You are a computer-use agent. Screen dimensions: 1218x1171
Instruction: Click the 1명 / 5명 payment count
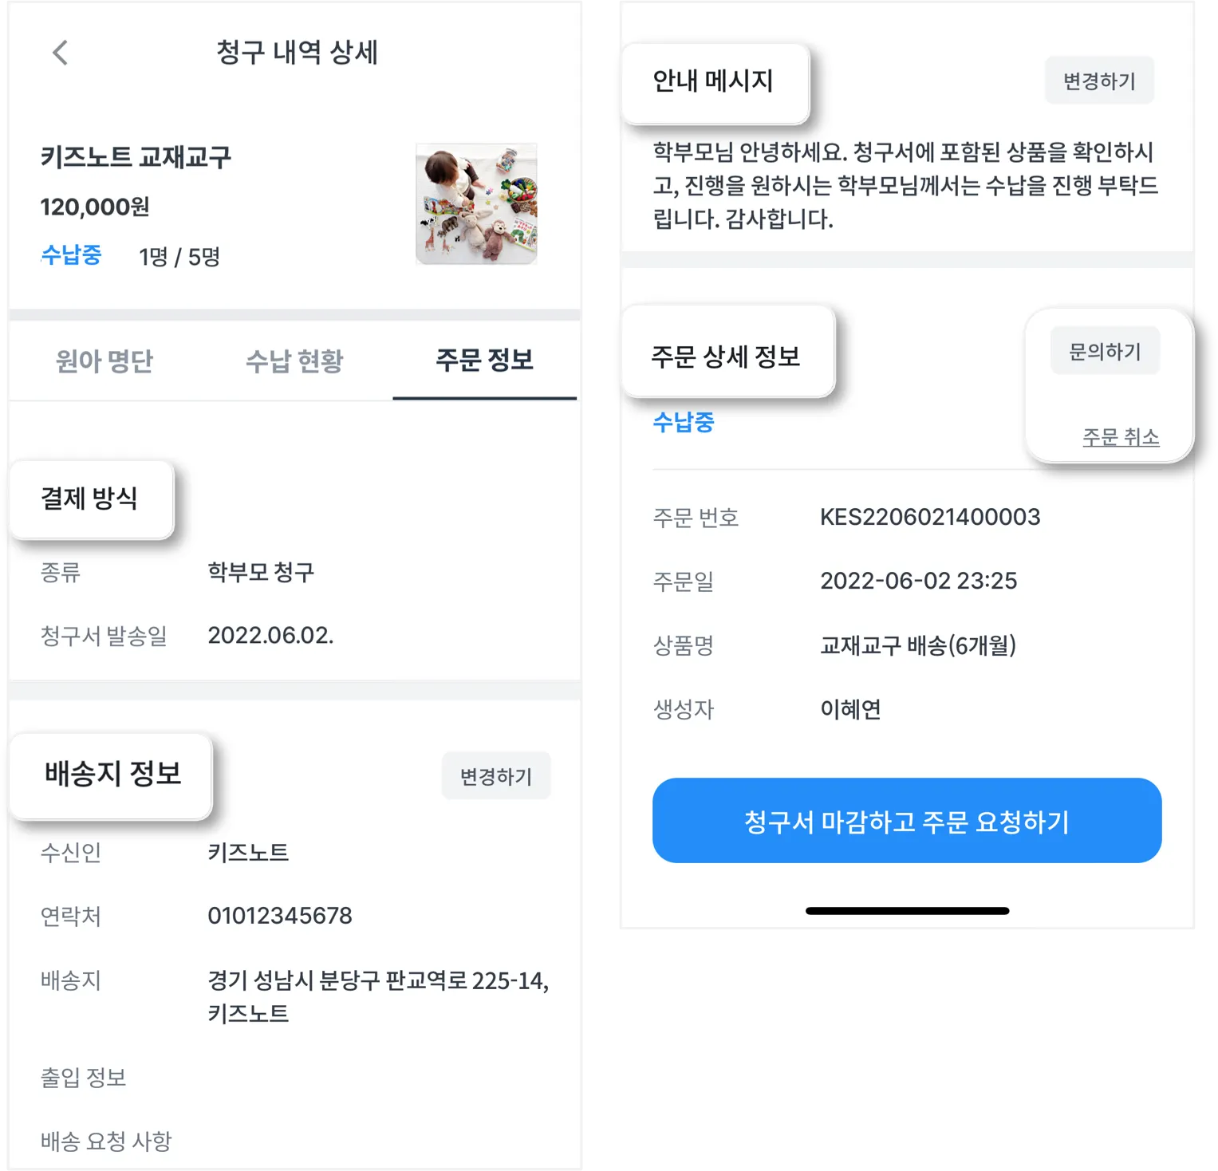(x=179, y=257)
